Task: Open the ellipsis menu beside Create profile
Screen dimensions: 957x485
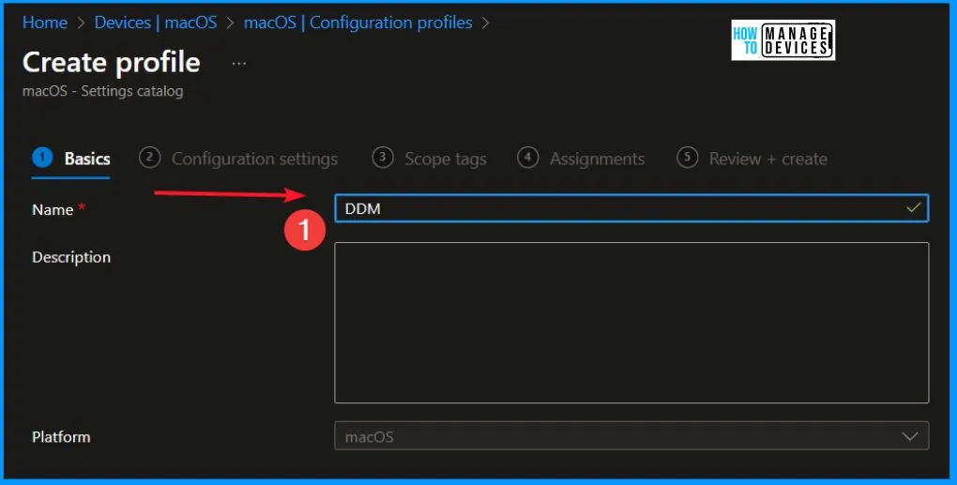Action: click(x=239, y=63)
